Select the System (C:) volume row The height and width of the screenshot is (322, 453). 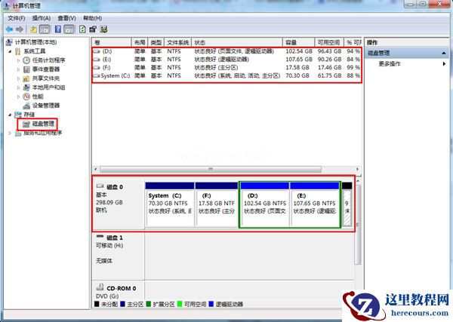point(226,75)
